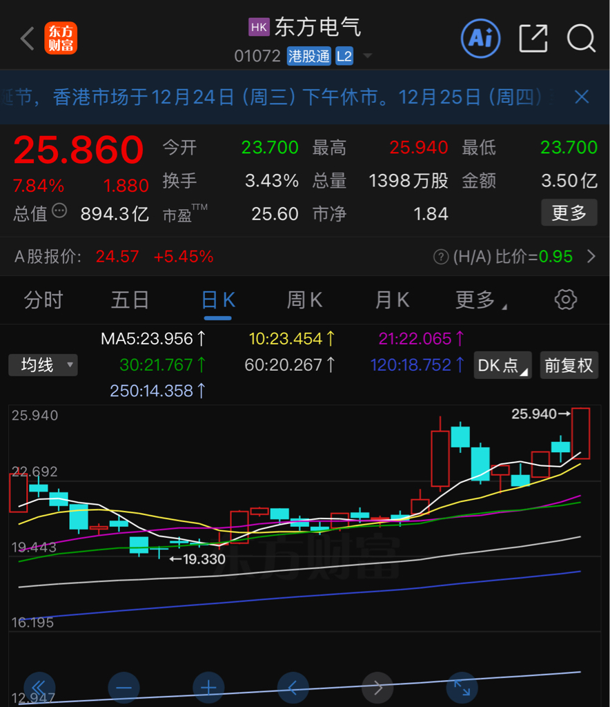Screen dimensions: 610x707
Task: Tap the 换手 3.43% value
Action: tap(272, 181)
